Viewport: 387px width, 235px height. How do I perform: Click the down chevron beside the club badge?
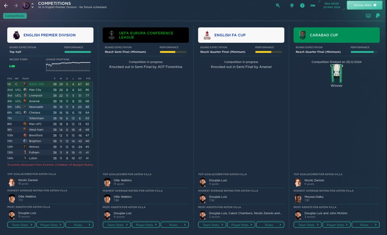(x=33, y=8)
